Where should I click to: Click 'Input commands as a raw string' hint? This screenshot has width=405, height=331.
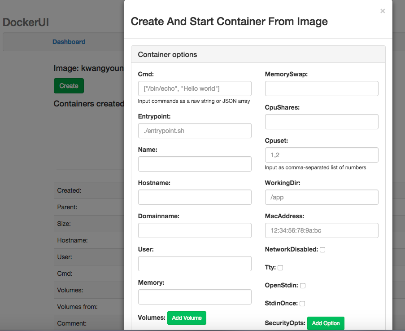(x=194, y=101)
